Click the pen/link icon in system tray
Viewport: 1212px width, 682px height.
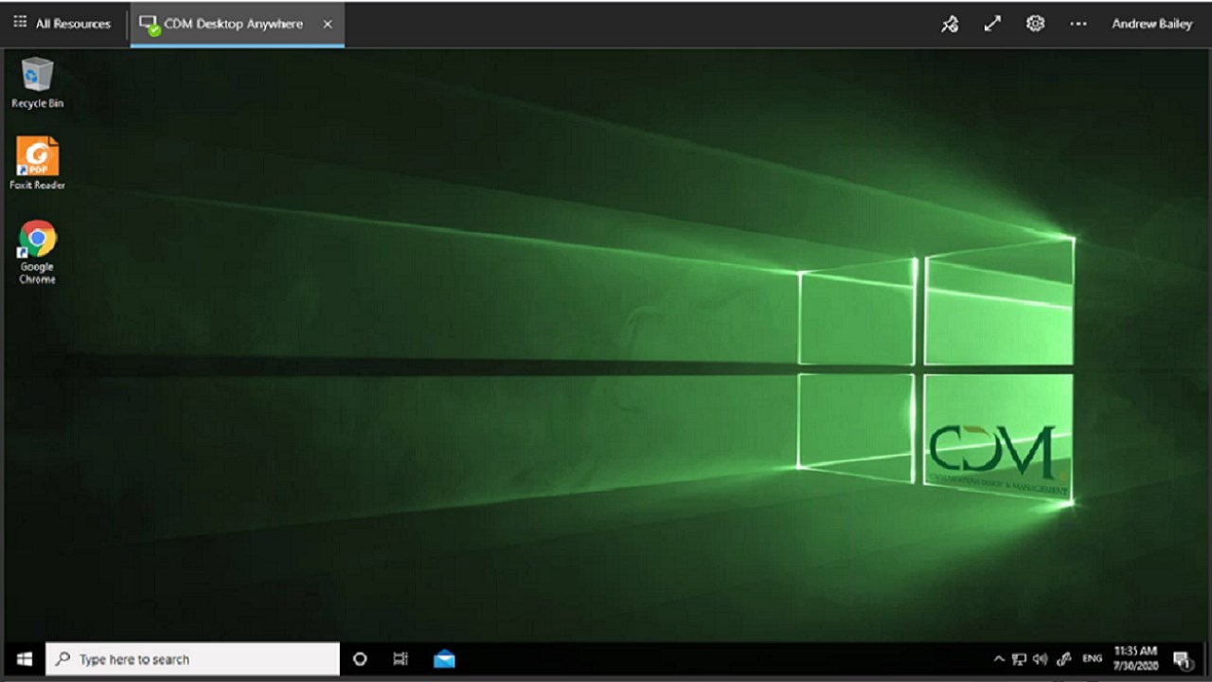tap(1064, 659)
